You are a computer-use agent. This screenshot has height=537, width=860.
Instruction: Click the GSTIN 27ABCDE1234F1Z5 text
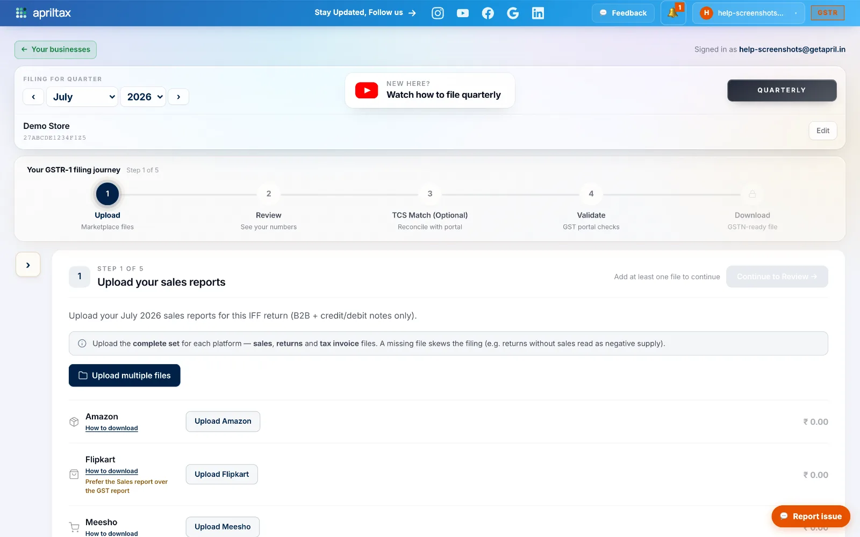(x=55, y=138)
